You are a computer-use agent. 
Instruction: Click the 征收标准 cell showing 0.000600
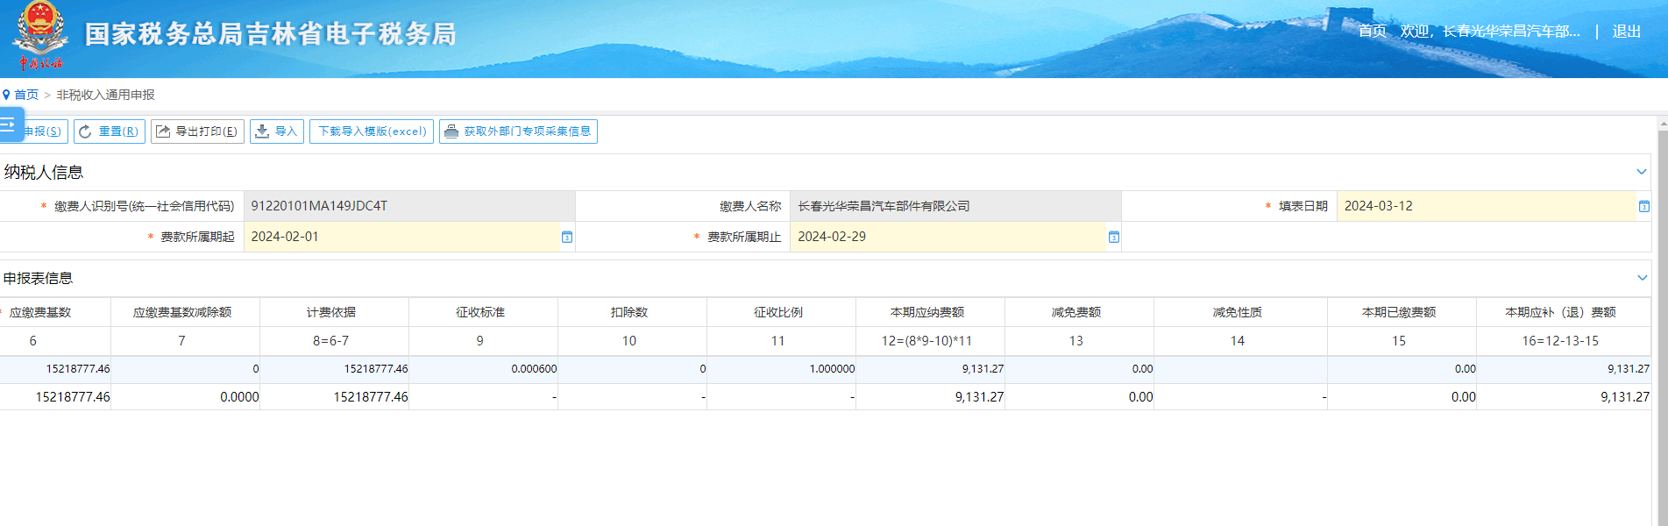tap(483, 369)
